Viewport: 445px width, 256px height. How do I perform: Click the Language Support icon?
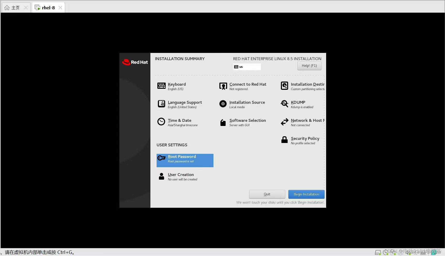tap(162, 104)
